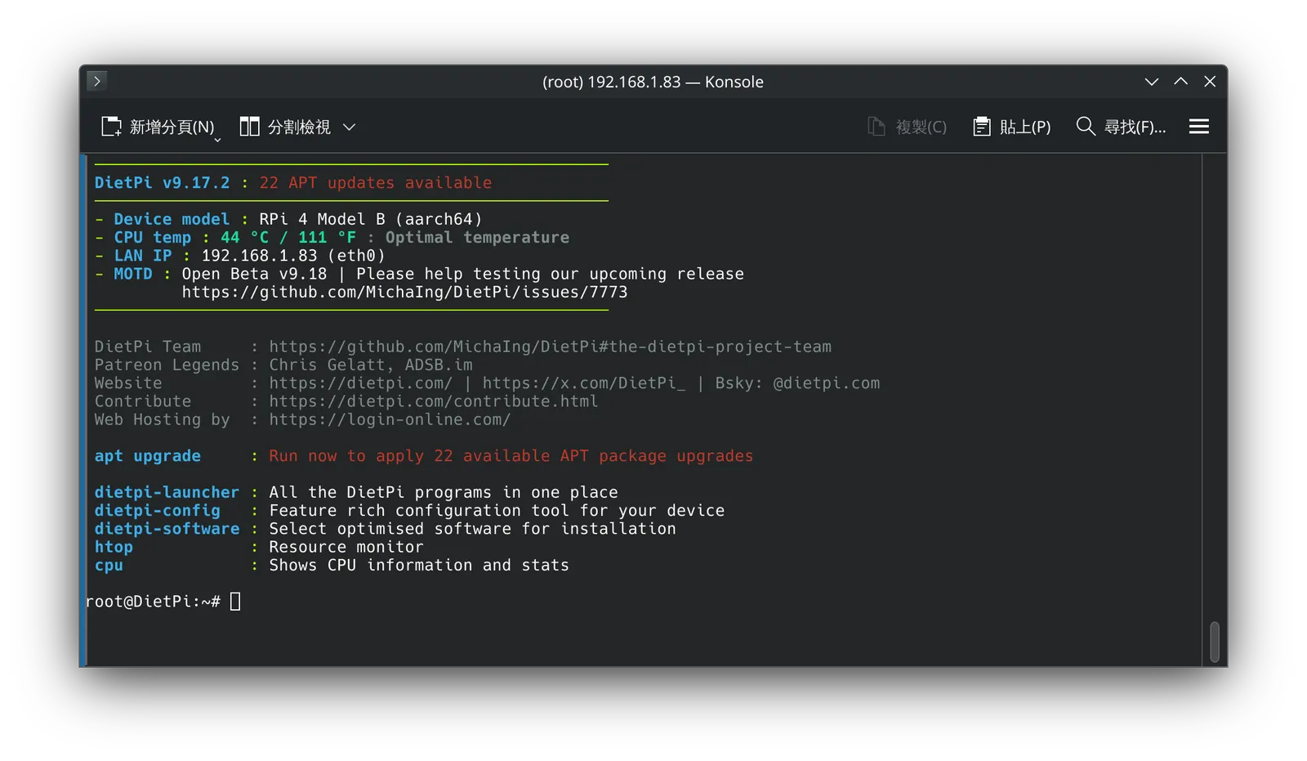Expand the new tab profile dropdown arrow
This screenshot has width=1307, height=761.
218,141
